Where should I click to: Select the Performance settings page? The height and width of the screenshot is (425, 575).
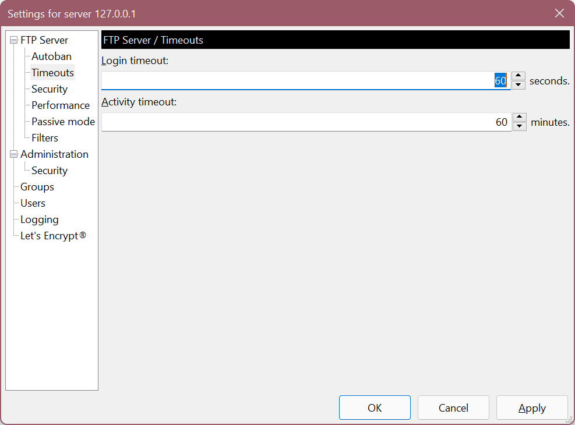click(61, 105)
